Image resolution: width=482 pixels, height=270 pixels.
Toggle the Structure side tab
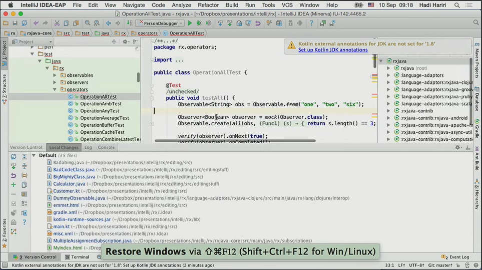(5, 89)
